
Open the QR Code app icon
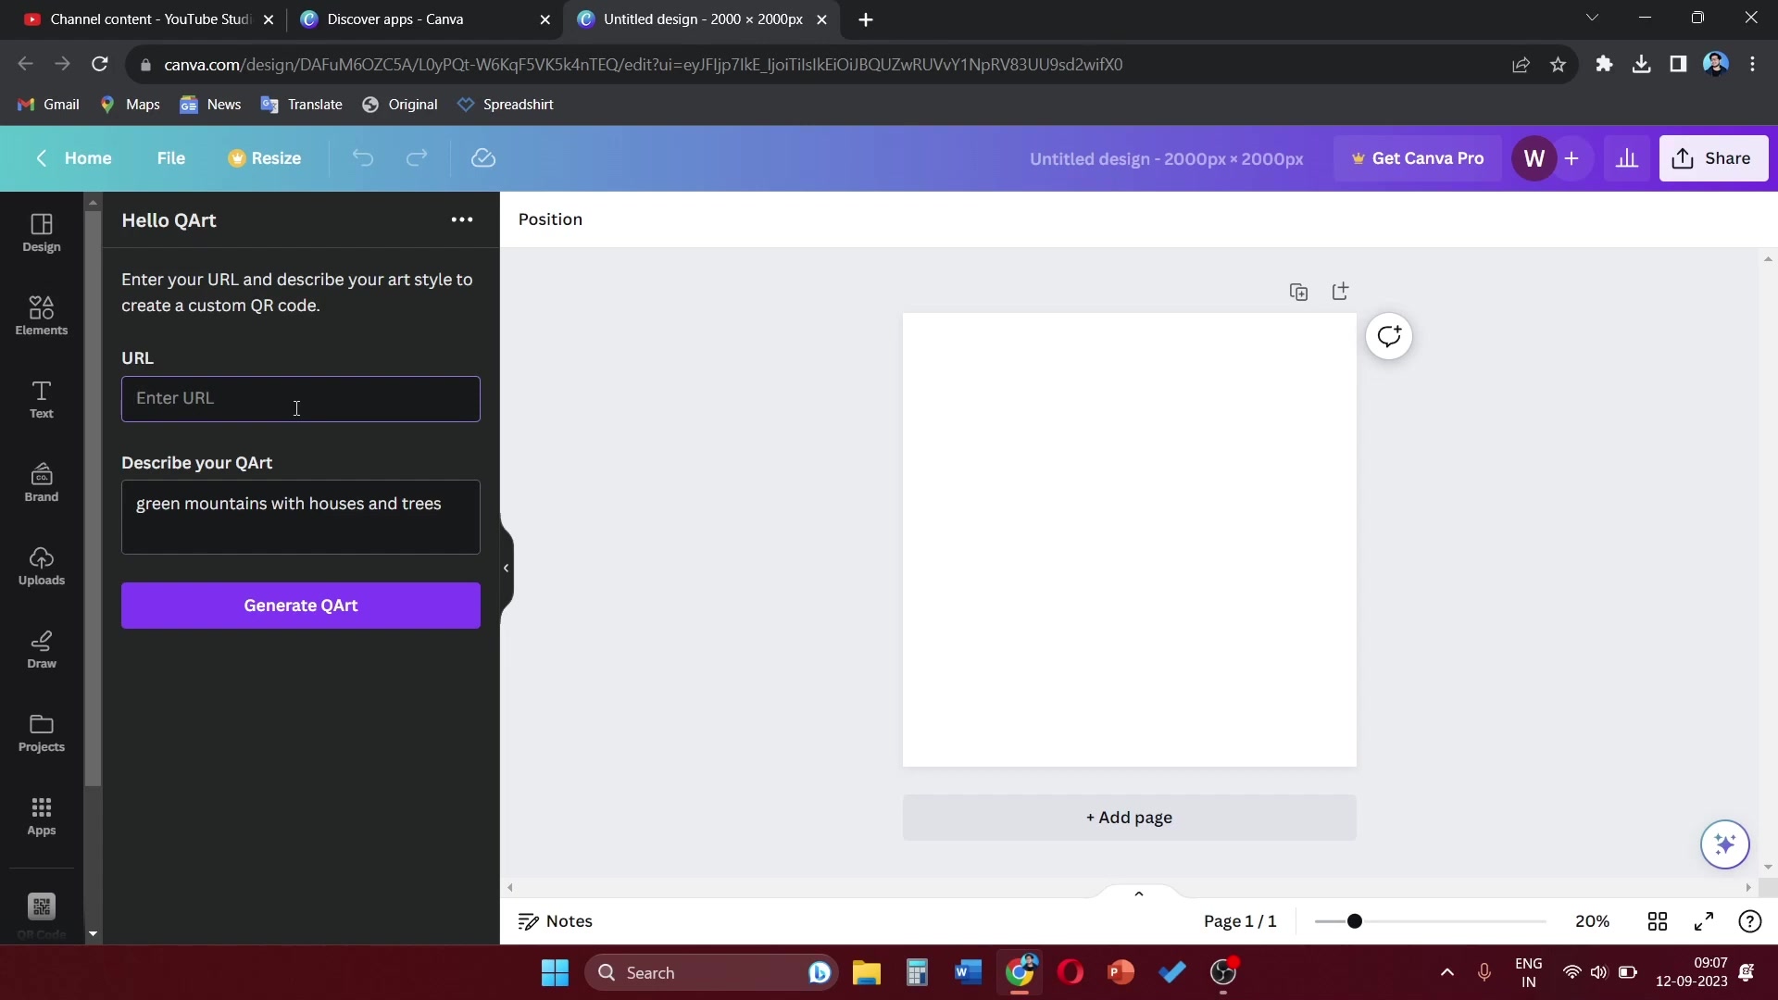(x=42, y=906)
